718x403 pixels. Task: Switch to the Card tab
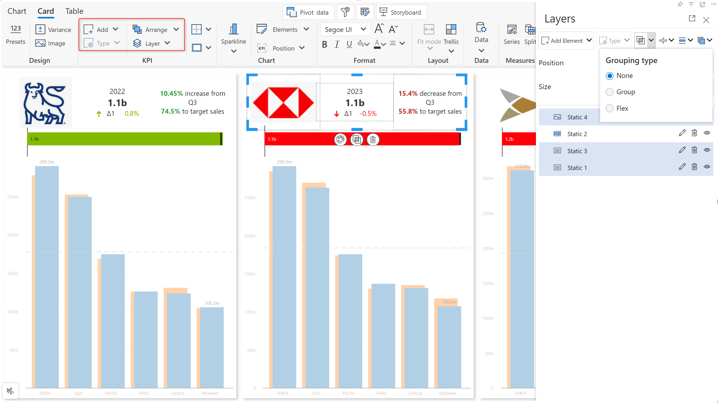(46, 11)
